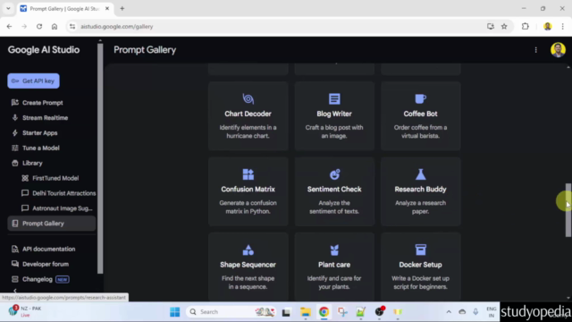Click the Research Buddy flask icon

coord(420,174)
